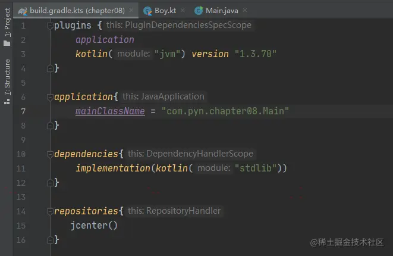The image size is (393, 256).
Task: Open the Structure tool window sidebar button
Action: pyautogui.click(x=7, y=82)
